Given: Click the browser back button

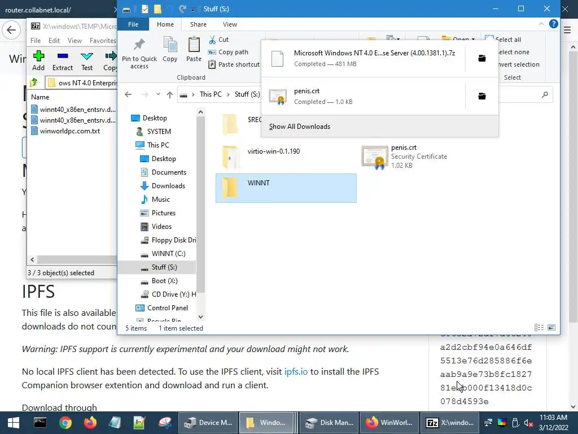Looking at the screenshot, I should pyautogui.click(x=11, y=30).
